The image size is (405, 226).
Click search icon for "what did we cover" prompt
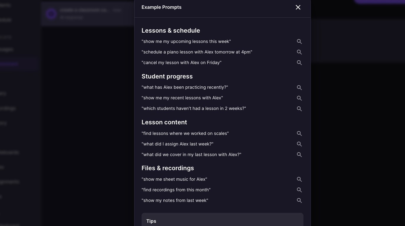click(x=299, y=155)
